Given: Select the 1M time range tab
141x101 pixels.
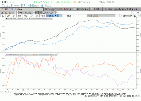Looking at the screenshot, I should pyautogui.click(x=14, y=16).
